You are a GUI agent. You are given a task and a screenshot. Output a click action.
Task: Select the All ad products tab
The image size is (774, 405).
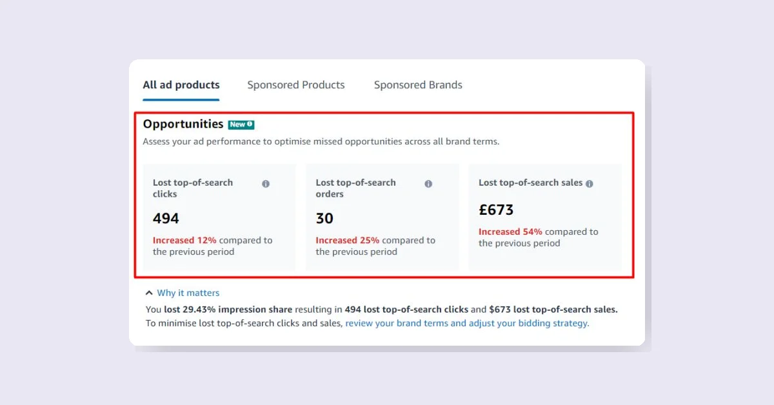click(x=181, y=84)
